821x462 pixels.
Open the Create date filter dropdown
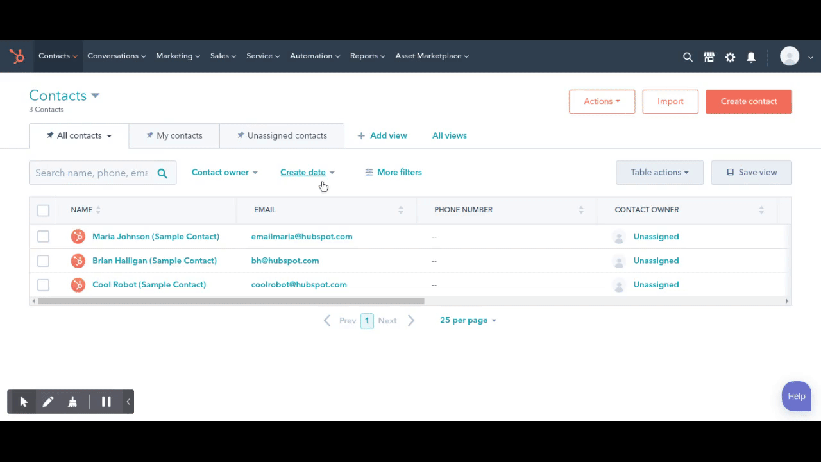[307, 173]
